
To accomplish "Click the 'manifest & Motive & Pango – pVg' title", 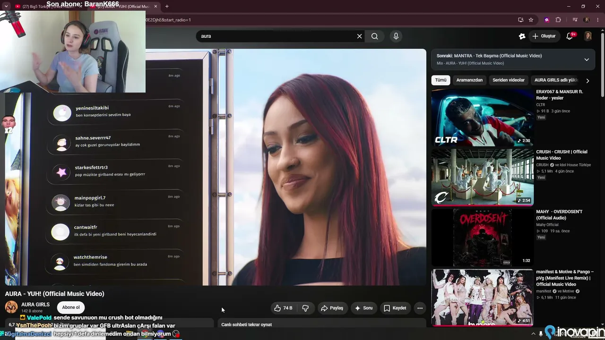I will (x=565, y=278).
